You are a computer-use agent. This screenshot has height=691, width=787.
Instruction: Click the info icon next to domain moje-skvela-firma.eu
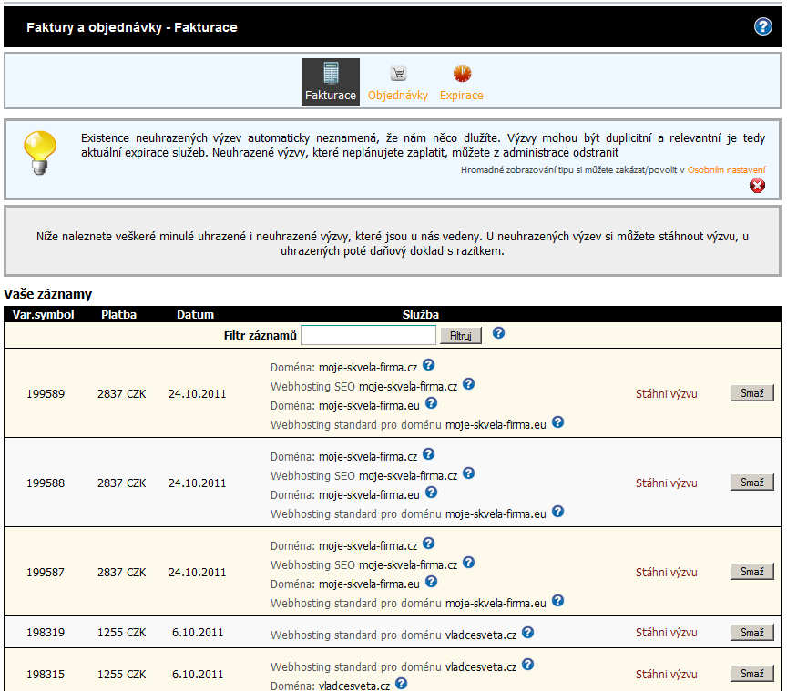(431, 403)
